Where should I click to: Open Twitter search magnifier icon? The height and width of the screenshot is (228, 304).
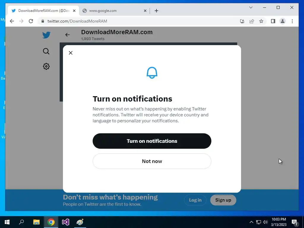pyautogui.click(x=46, y=51)
